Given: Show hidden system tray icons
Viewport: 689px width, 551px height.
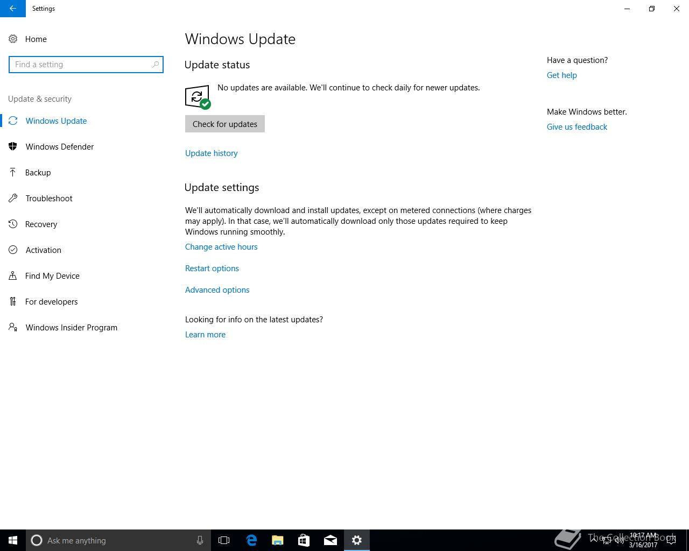Looking at the screenshot, I should 594,540.
